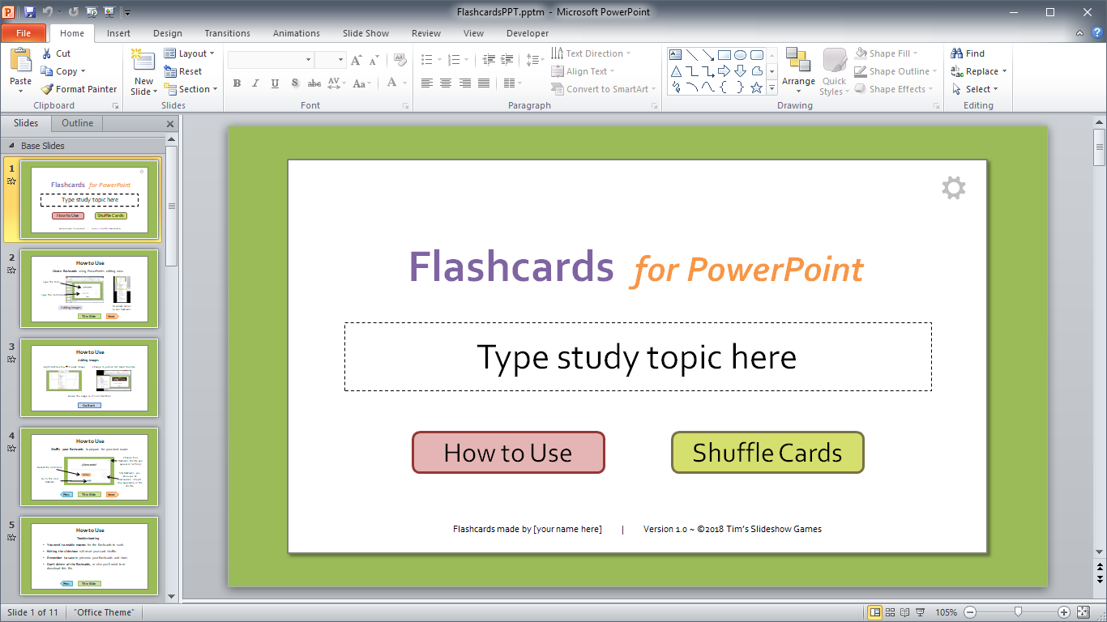Click the Find binoculars icon
The height and width of the screenshot is (622, 1107).
[957, 53]
